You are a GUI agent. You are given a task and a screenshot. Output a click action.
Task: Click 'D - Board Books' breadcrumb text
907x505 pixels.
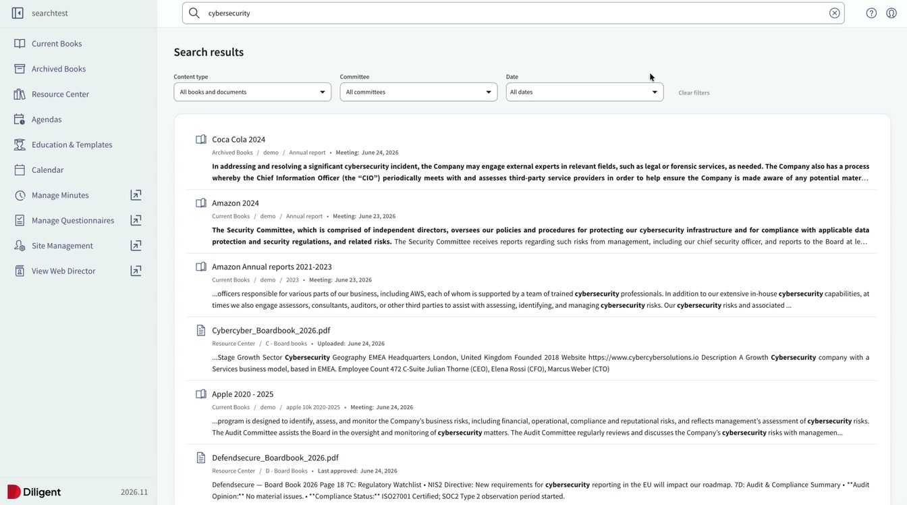point(287,471)
